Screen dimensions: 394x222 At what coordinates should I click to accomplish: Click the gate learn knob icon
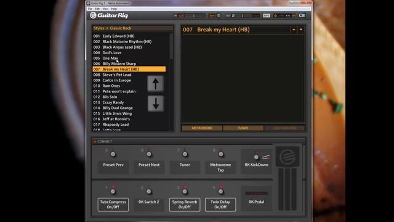[219, 15]
